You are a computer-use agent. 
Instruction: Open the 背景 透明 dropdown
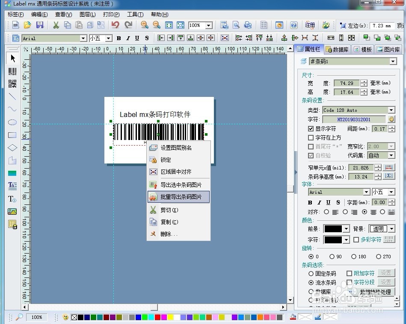pyautogui.click(x=392, y=229)
